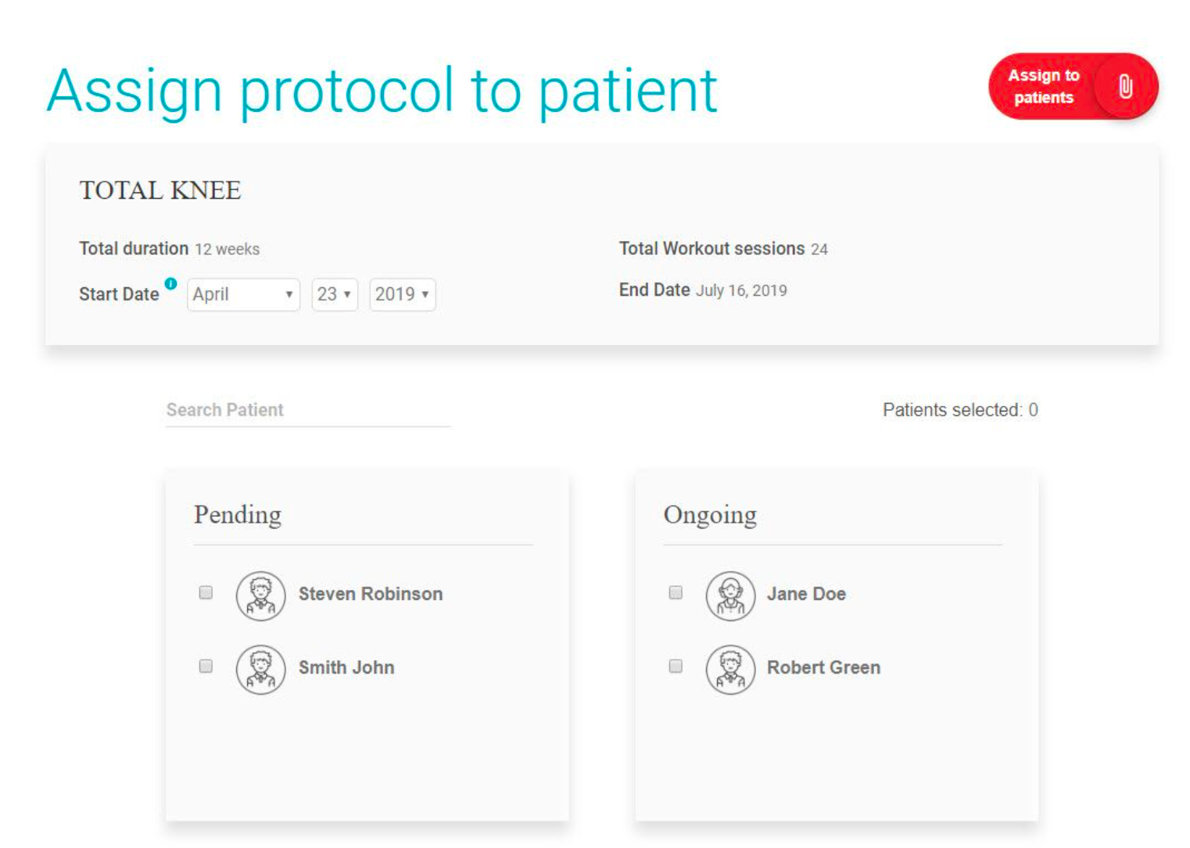Check the Smith John checkbox

pyautogui.click(x=206, y=666)
